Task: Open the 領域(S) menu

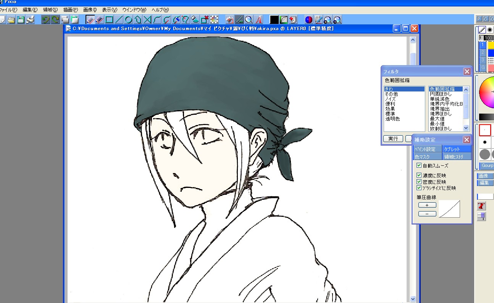Action: [x=50, y=10]
